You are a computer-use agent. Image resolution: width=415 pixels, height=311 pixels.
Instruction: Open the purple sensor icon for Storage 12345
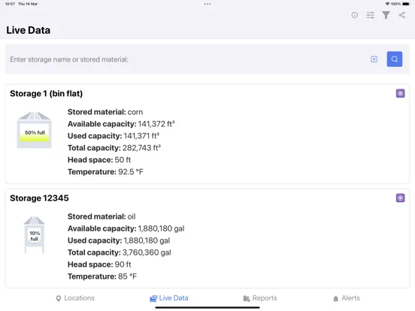click(x=400, y=198)
